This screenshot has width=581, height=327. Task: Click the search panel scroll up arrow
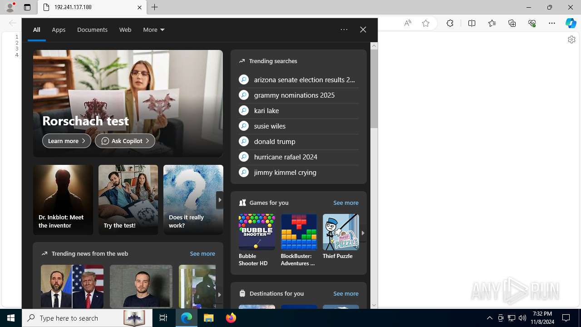(374, 45)
